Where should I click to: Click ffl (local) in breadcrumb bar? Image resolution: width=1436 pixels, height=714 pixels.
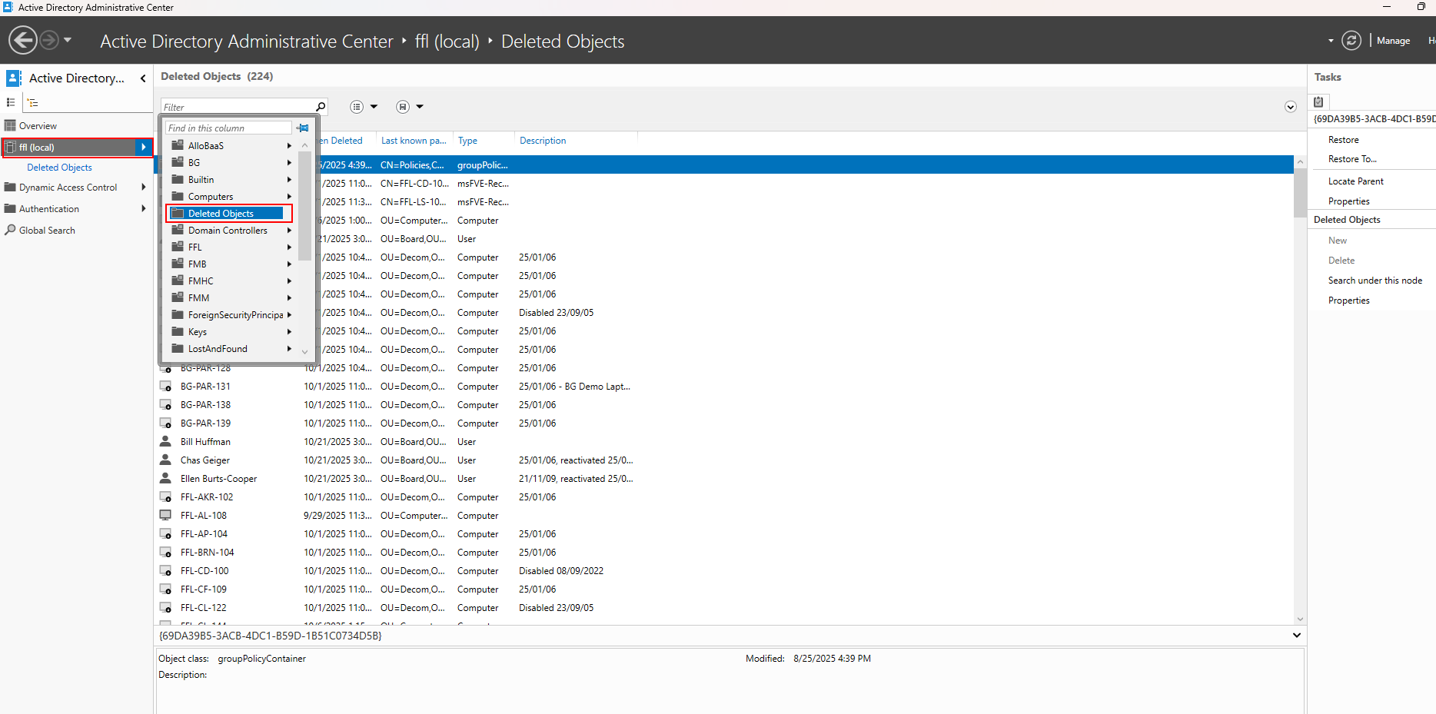[447, 42]
